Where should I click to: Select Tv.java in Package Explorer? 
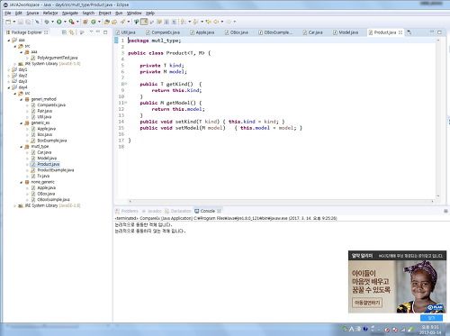click(x=43, y=176)
